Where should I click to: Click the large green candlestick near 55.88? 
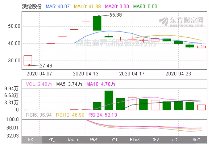(x=97, y=23)
